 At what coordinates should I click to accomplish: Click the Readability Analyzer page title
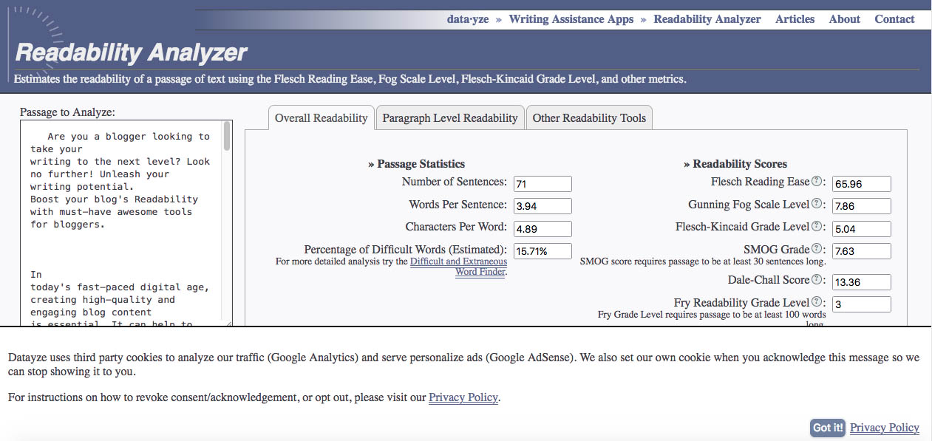coord(132,53)
